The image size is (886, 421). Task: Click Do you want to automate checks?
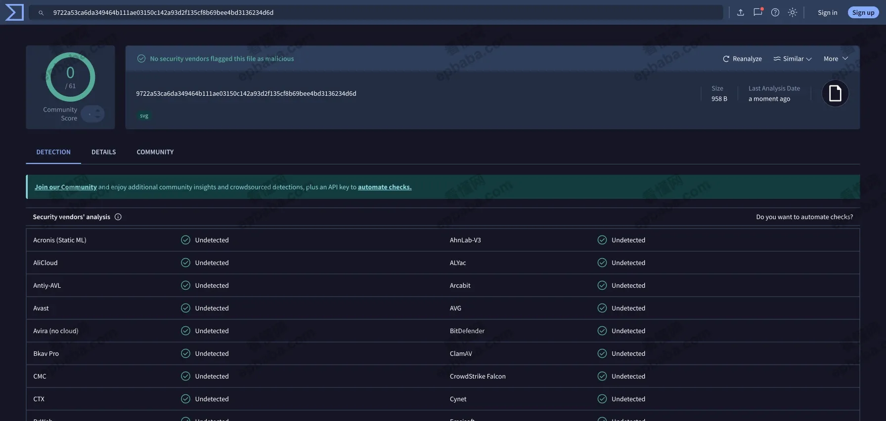(x=804, y=217)
